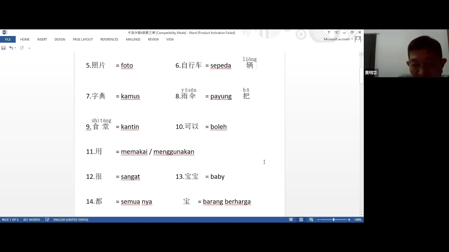Undo the last action
449x252 pixels.
point(11,48)
